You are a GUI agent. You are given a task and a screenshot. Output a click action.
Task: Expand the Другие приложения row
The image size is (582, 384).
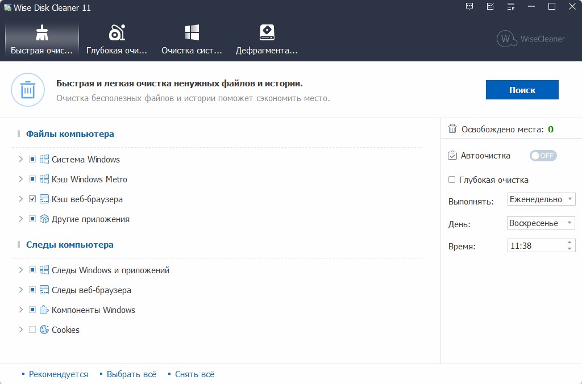(x=21, y=219)
